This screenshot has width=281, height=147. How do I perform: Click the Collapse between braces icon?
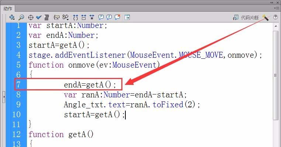pos(76,17)
